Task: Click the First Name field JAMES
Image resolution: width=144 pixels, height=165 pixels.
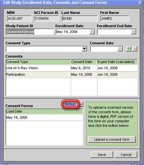Action: click(115, 19)
